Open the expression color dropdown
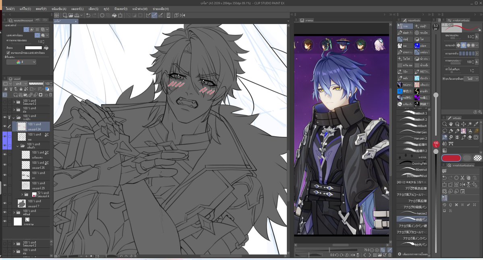Viewport: 483px width, 260px height. click(21, 62)
